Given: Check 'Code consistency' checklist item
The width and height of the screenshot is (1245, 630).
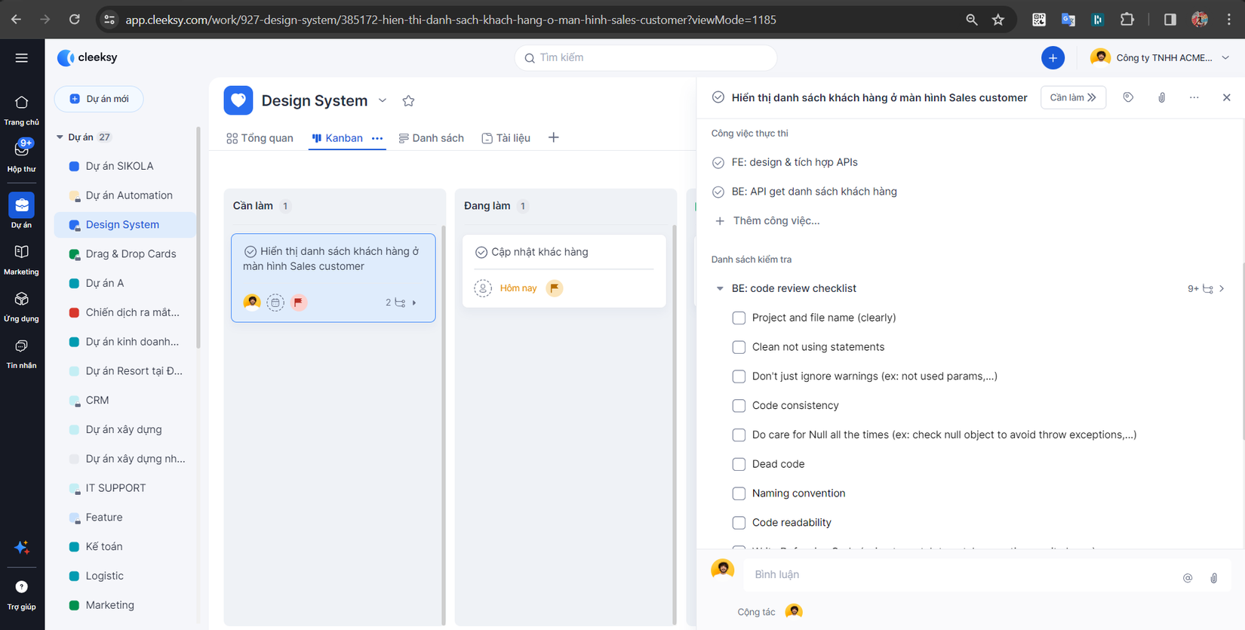Looking at the screenshot, I should pyautogui.click(x=739, y=406).
